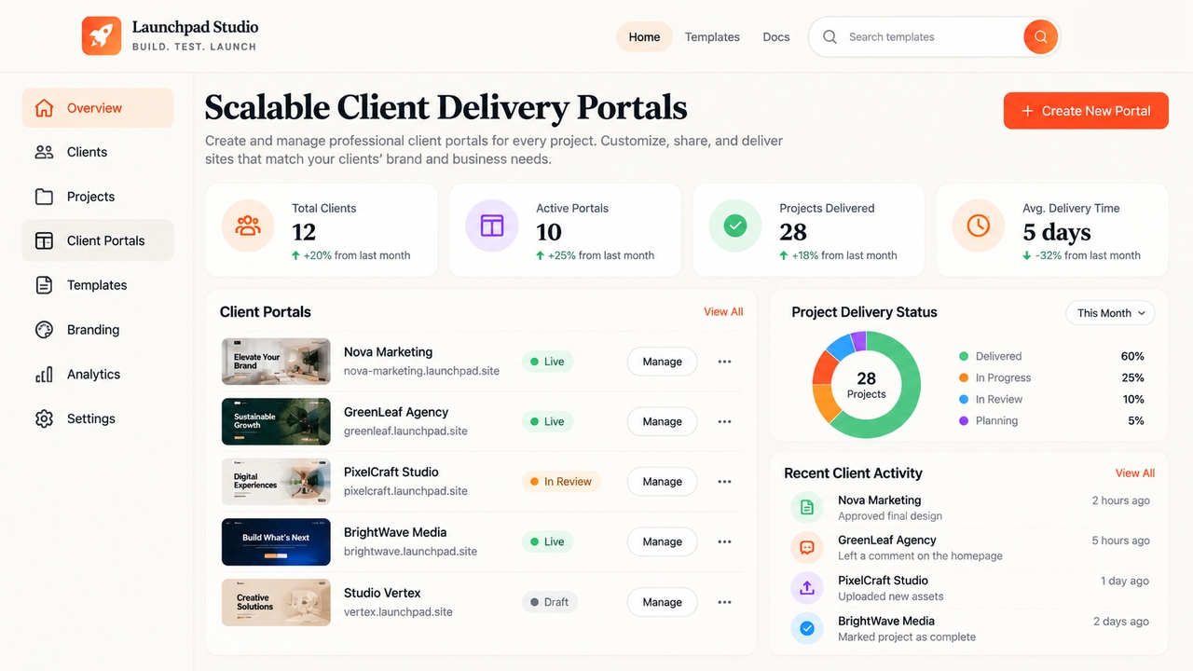The height and width of the screenshot is (671, 1193).
Task: Open the GreenLeaf Agency Sustainable Growth thumbnail
Action: point(276,421)
